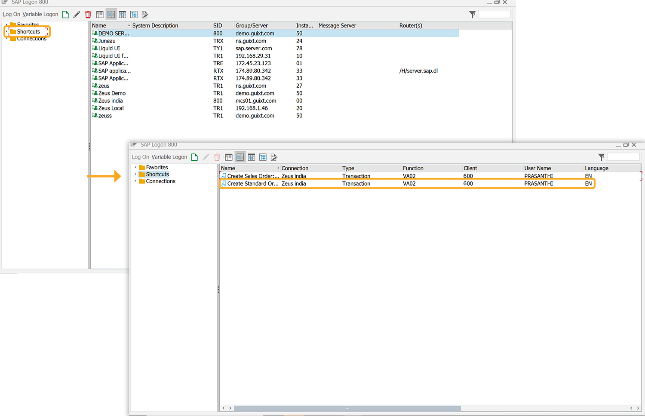Choose detailed columns view icon in background window

tap(123, 15)
